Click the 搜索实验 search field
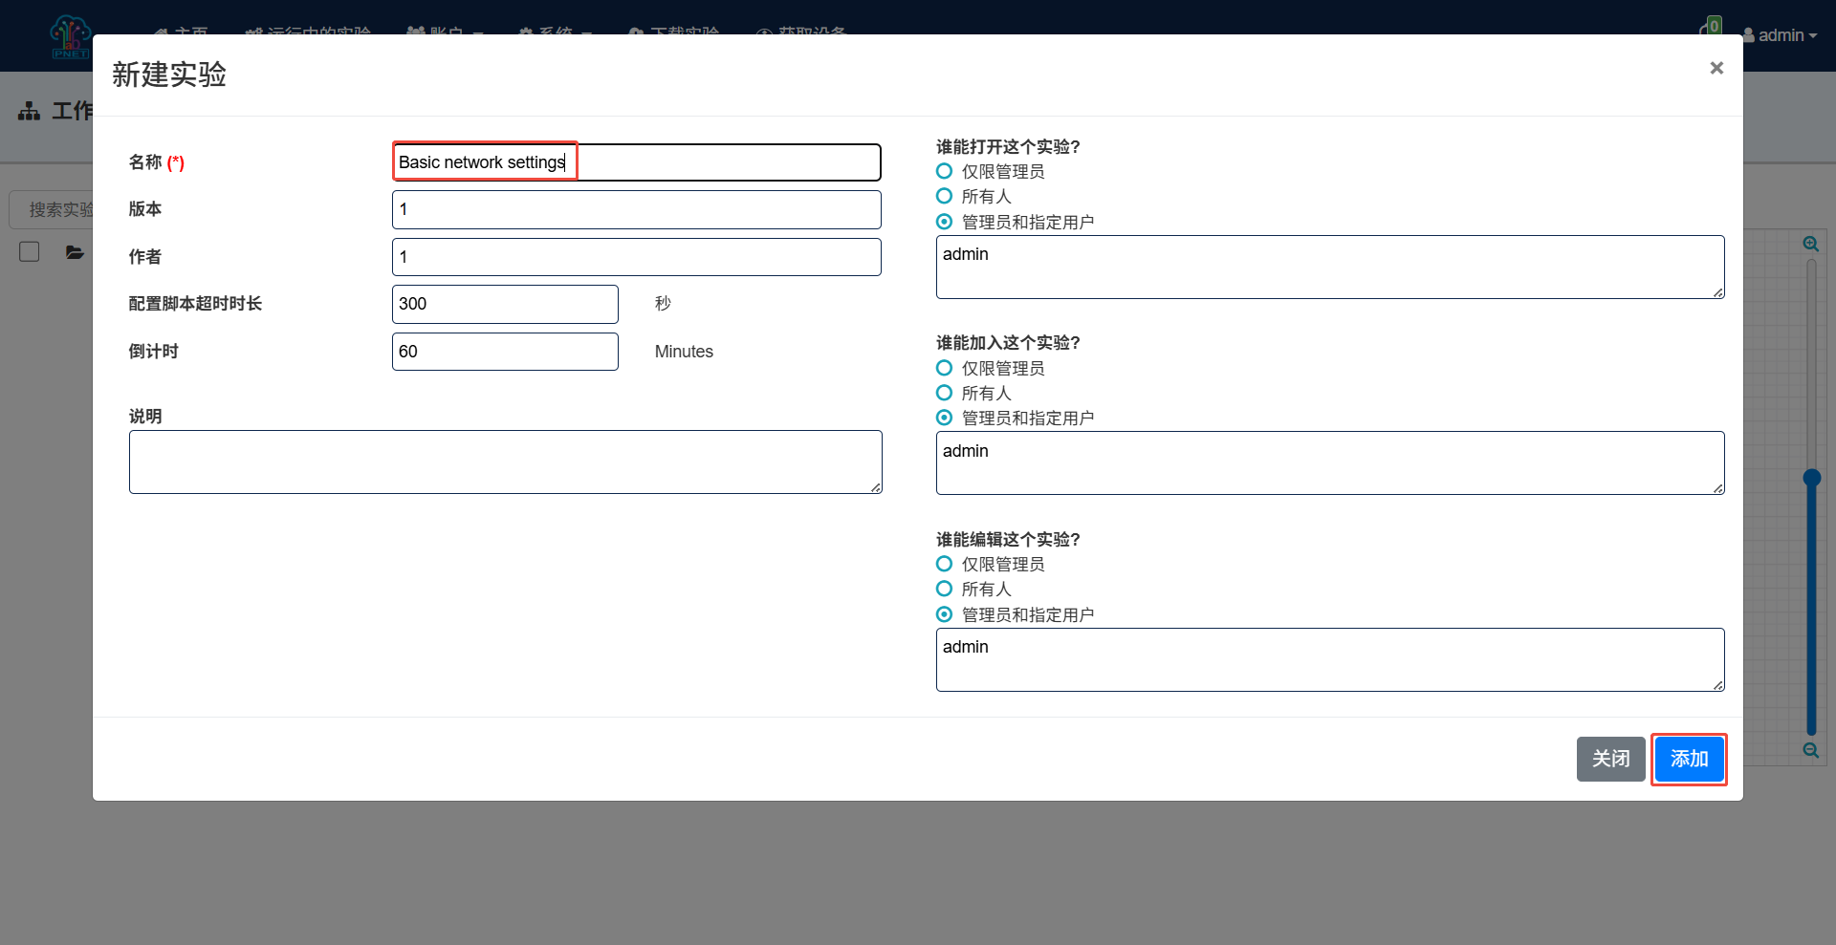This screenshot has height=945, width=1836. (52, 209)
